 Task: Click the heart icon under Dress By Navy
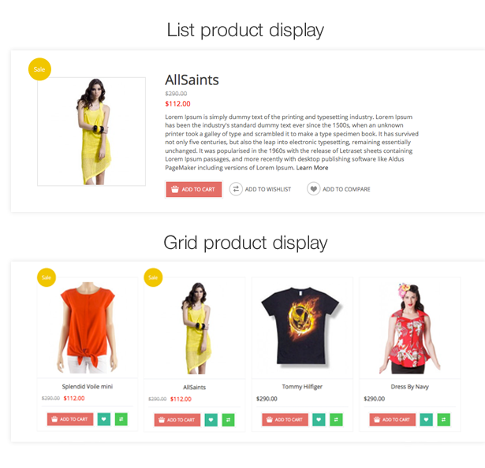pyautogui.click(x=426, y=419)
